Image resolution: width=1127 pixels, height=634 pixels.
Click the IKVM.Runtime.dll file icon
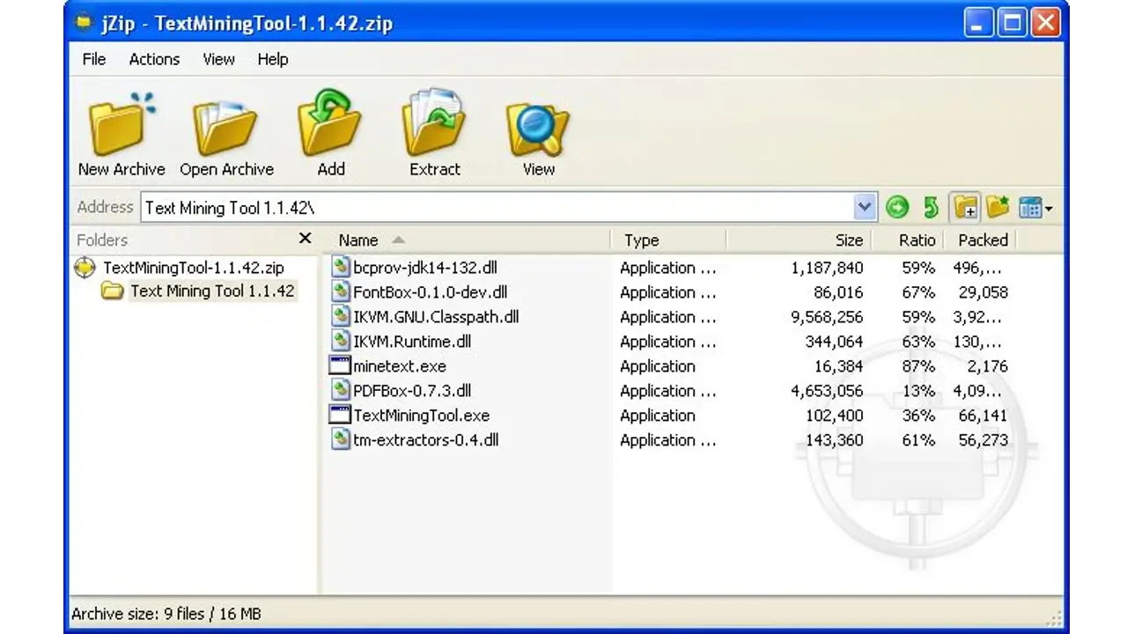[x=340, y=341]
